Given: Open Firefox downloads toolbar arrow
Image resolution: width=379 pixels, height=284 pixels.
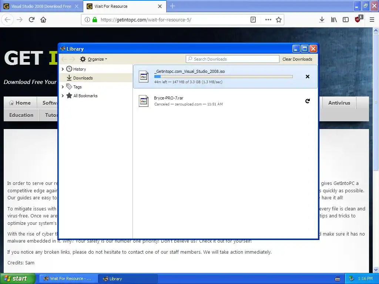Looking at the screenshot, I should tap(322, 20).
